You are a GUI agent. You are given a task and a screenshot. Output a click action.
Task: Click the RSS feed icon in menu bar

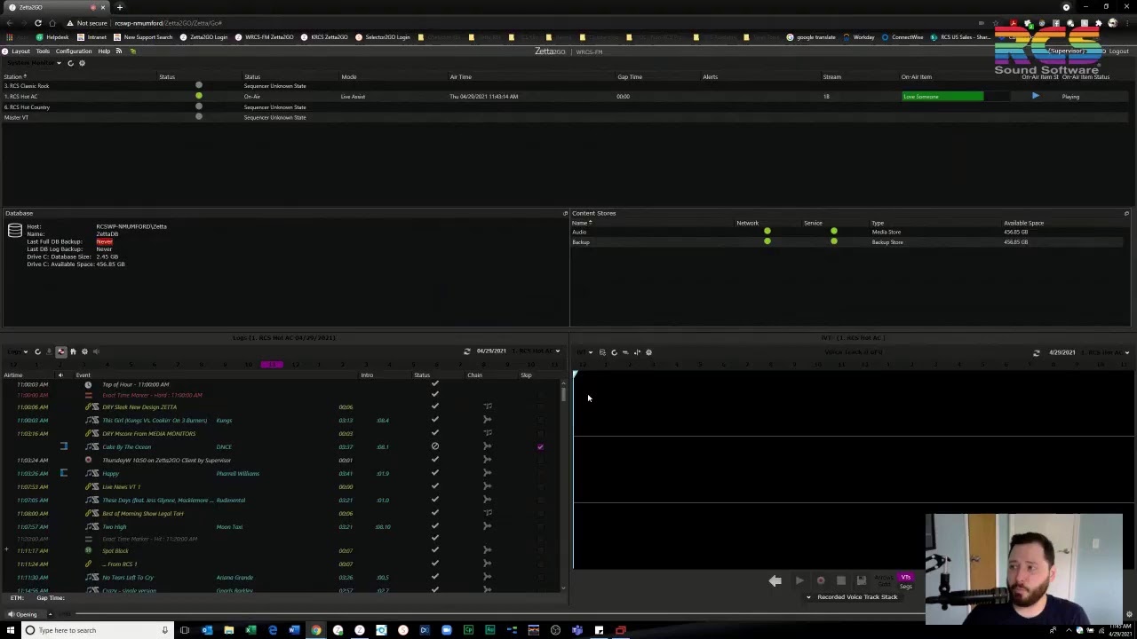(x=118, y=51)
